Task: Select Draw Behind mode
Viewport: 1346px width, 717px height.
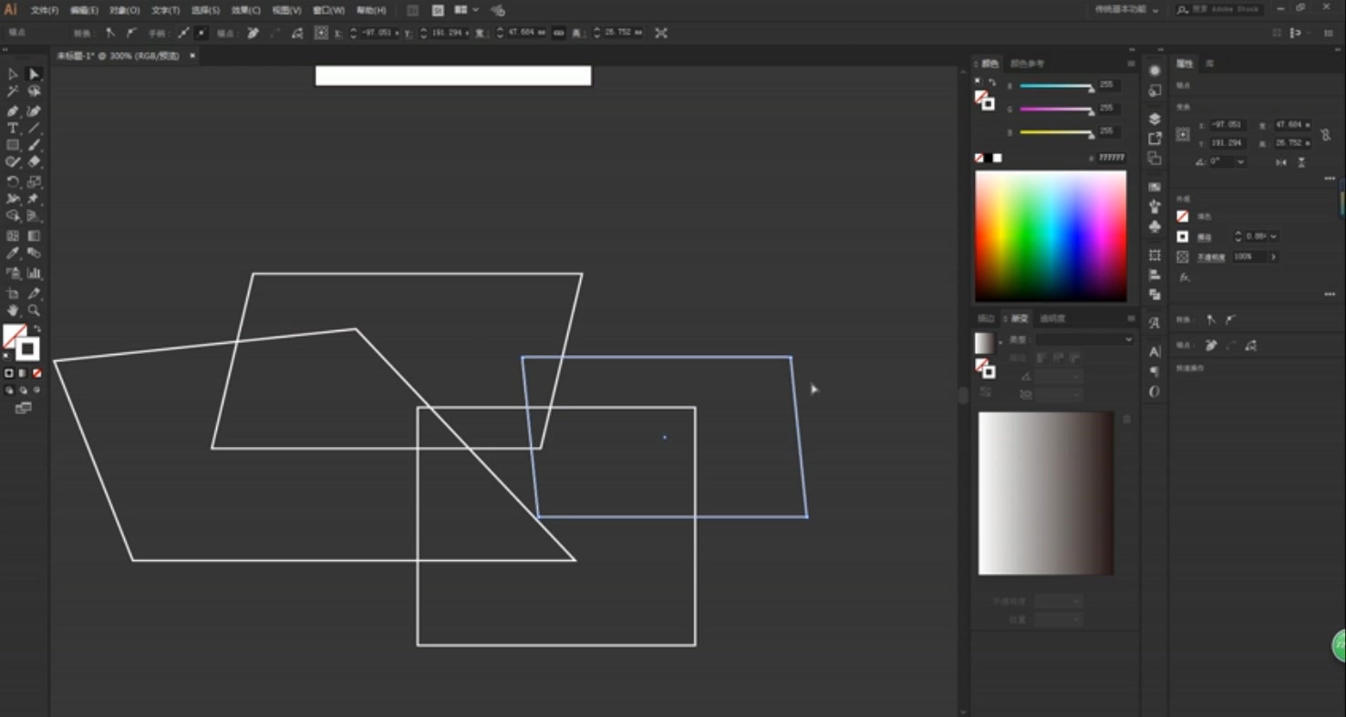Action: click(23, 390)
